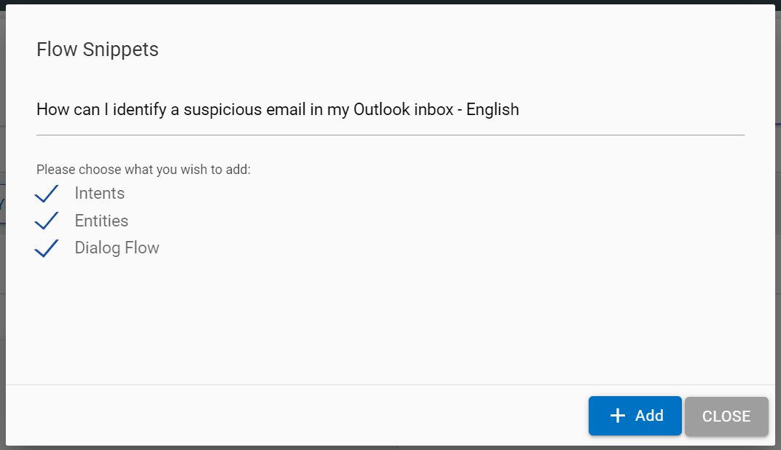Click the Entities checkmark icon
The height and width of the screenshot is (450, 781).
[46, 221]
